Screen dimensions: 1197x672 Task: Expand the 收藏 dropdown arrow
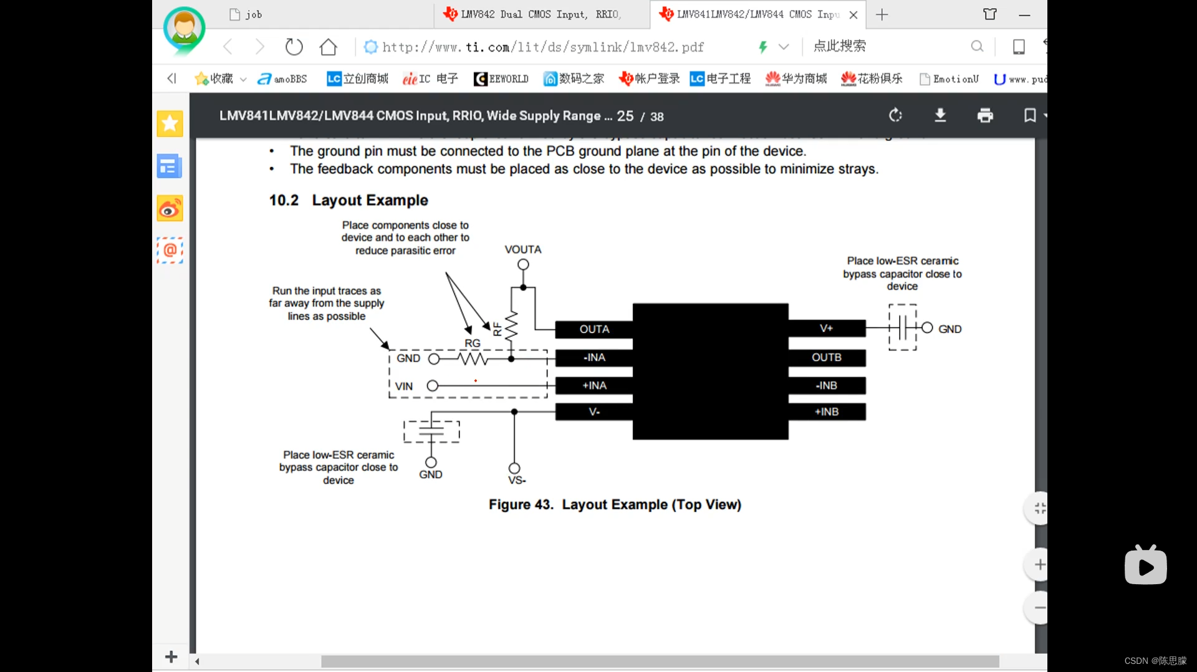point(243,79)
